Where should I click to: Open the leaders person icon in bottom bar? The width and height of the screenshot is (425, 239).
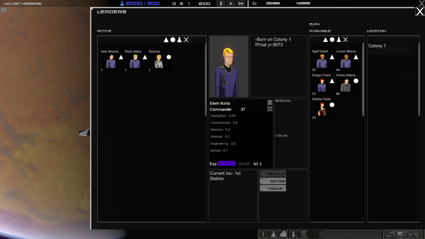click(293, 234)
